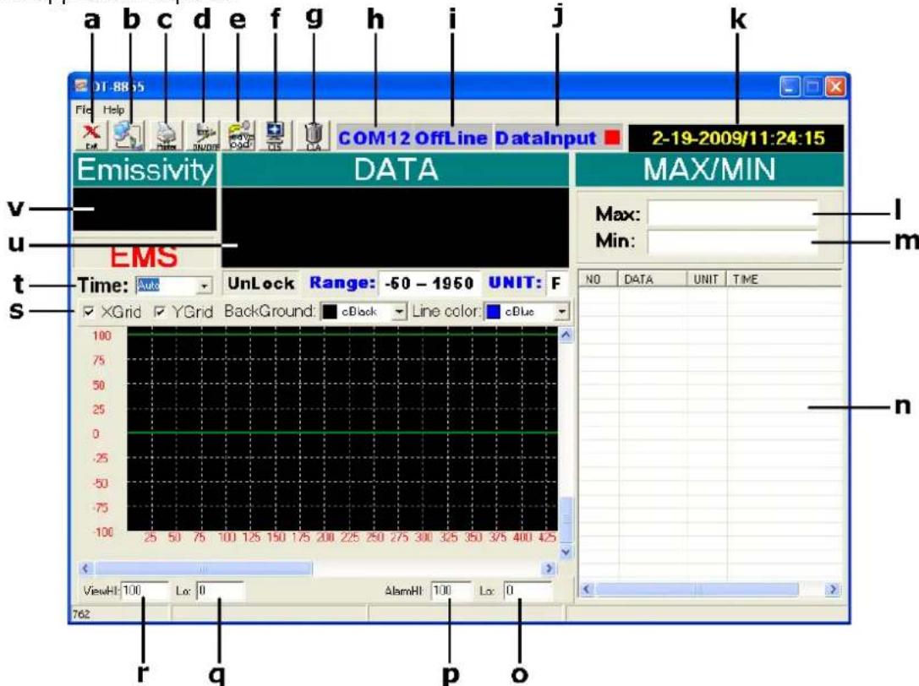Click the DATA column header in table
The height and width of the screenshot is (686, 919).
point(653,279)
